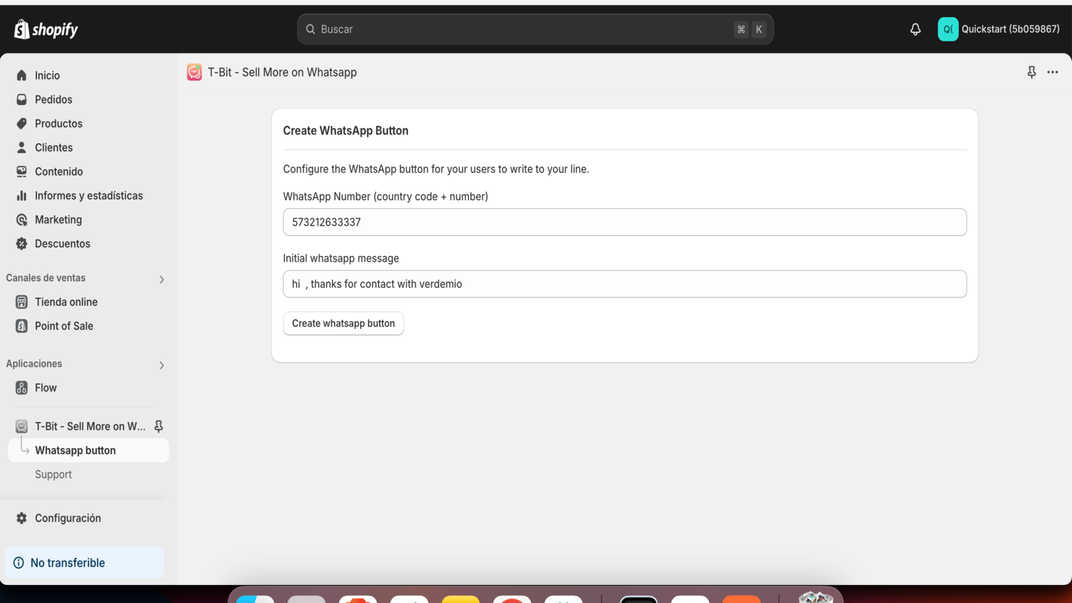Image resolution: width=1072 pixels, height=603 pixels.
Task: Select the Whatsapp button menu item
Action: 88,451
